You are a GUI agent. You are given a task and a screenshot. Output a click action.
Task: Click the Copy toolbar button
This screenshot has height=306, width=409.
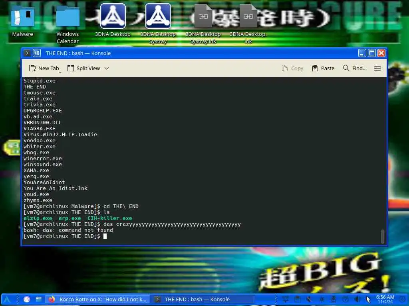(292, 68)
